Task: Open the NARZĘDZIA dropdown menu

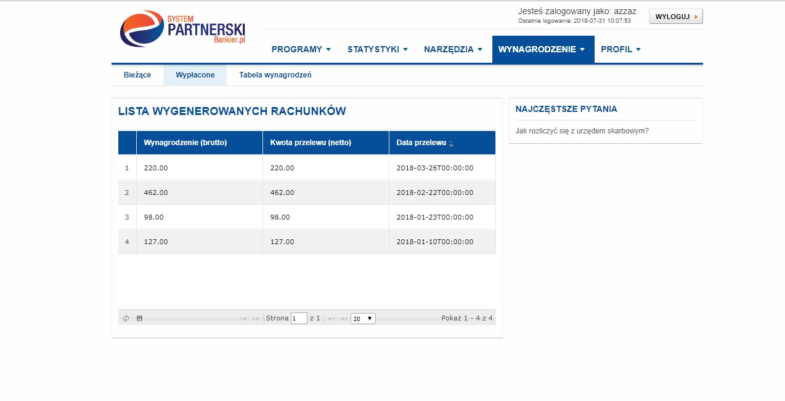Action: pyautogui.click(x=453, y=49)
